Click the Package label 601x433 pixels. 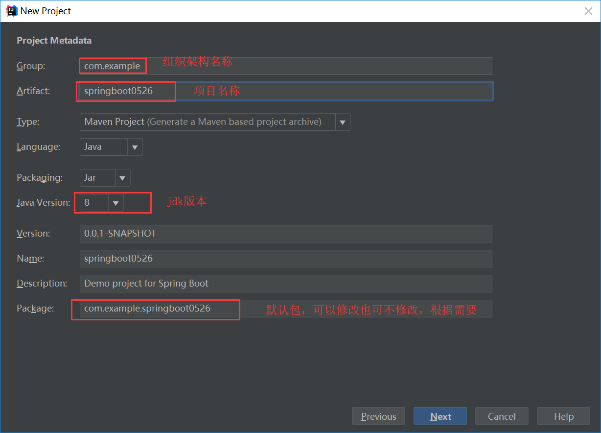[35, 309]
